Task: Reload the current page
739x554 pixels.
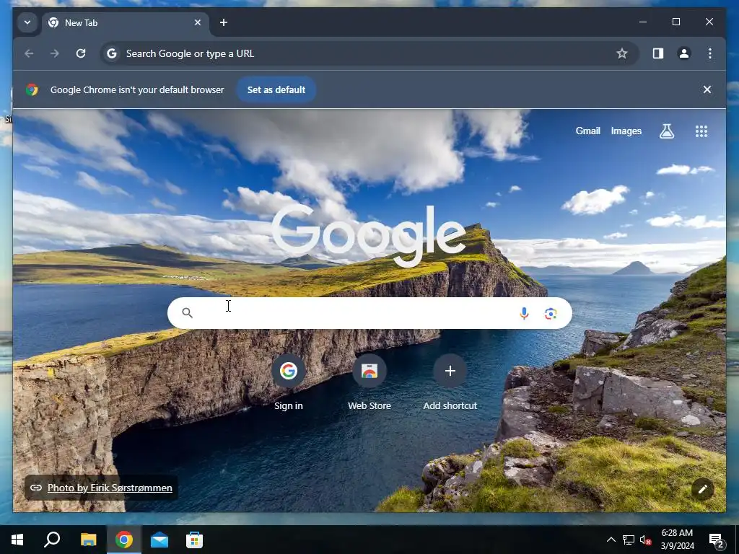Action: coord(81,53)
